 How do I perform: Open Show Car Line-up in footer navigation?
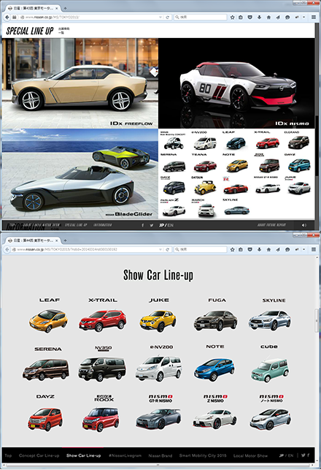point(83,455)
